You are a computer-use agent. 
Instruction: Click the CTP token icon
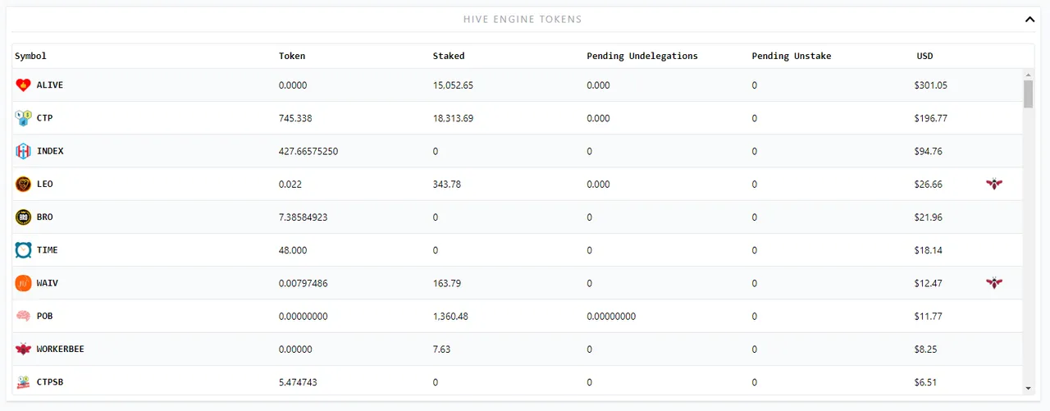tap(23, 118)
